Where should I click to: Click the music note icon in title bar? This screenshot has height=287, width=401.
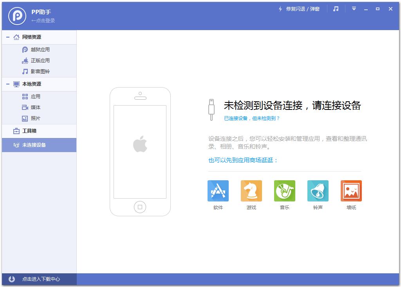coord(336,9)
